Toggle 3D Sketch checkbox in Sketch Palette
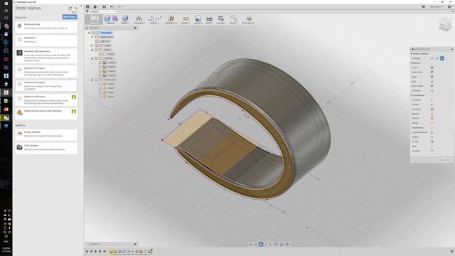This screenshot has width=455, height=256. 432,90
